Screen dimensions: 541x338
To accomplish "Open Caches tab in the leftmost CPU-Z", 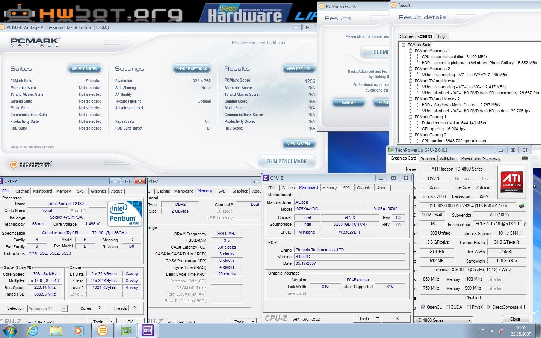I will pyautogui.click(x=22, y=191).
